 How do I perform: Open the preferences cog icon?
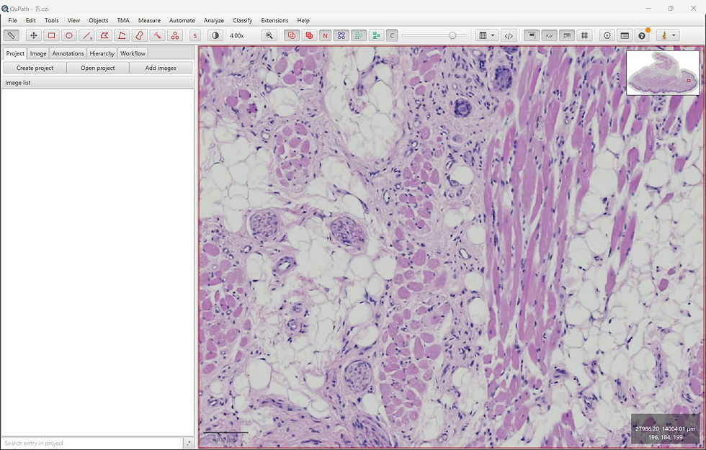pyautogui.click(x=607, y=35)
